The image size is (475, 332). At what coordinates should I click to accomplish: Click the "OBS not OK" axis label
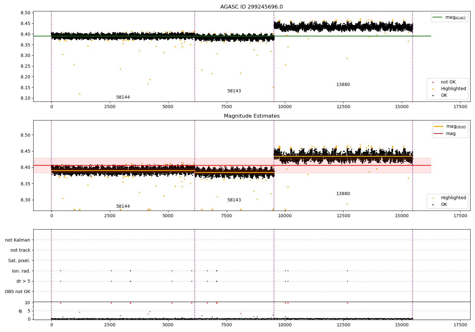tap(18, 292)
